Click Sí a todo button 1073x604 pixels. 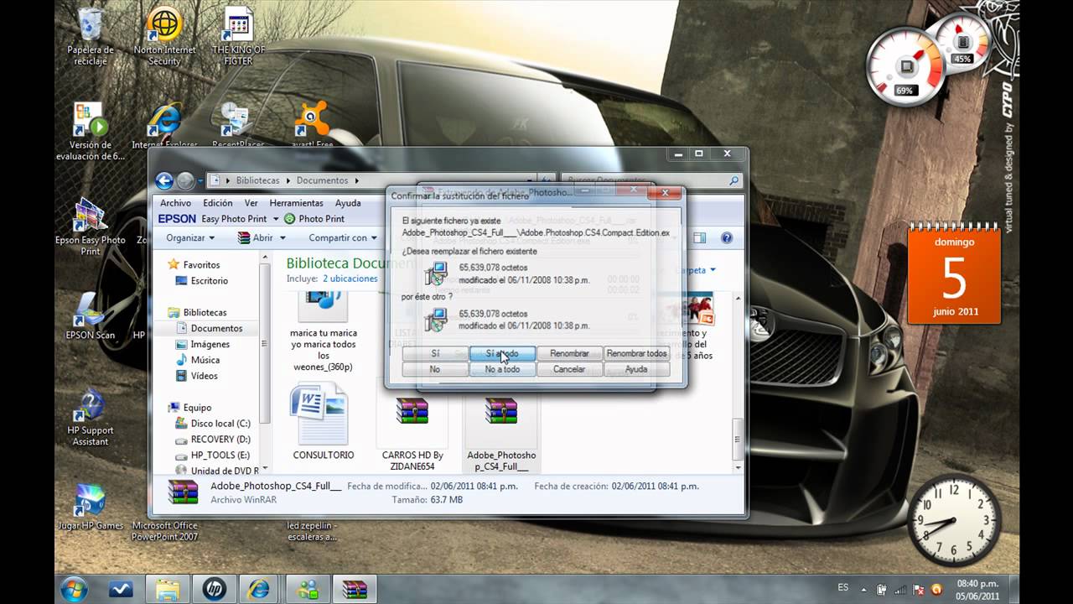(x=502, y=353)
